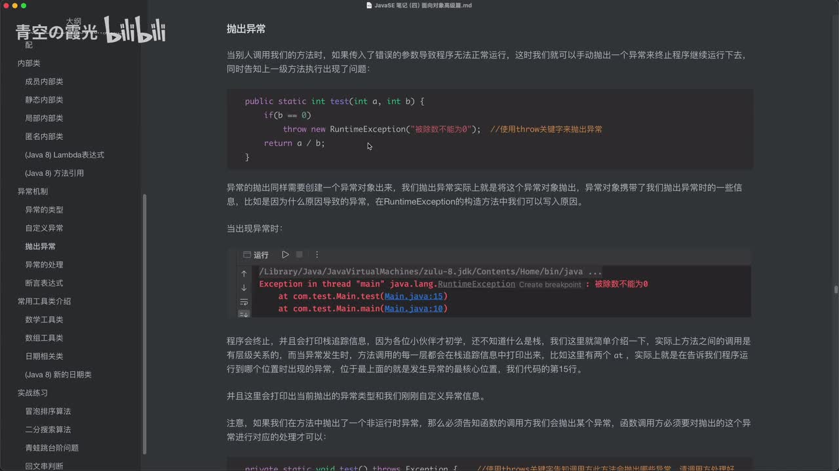Select the highlighted 抛出异常 outline entry
The height and width of the screenshot is (471, 839).
(40, 247)
